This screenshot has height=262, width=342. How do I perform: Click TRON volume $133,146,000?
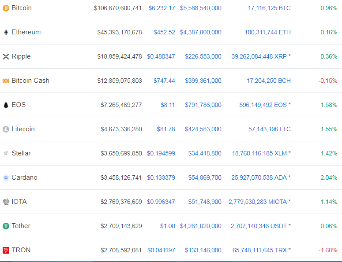pos(203,250)
